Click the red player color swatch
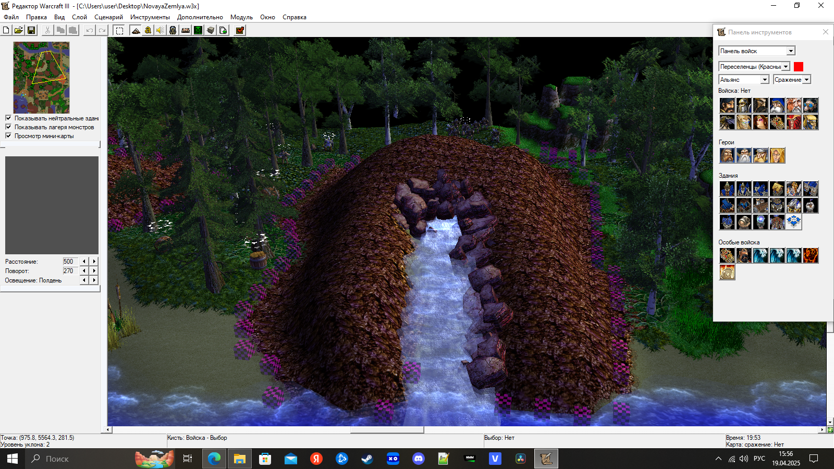Image resolution: width=834 pixels, height=469 pixels. (x=799, y=67)
